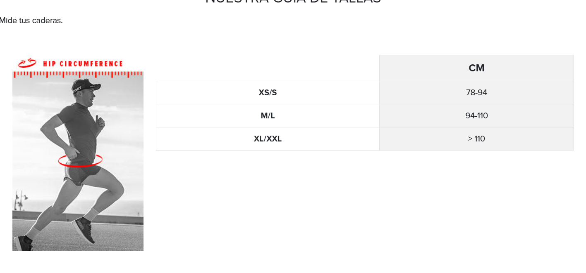Click the red hip circumference arrows icon
The width and height of the screenshot is (586, 273).
tap(27, 63)
